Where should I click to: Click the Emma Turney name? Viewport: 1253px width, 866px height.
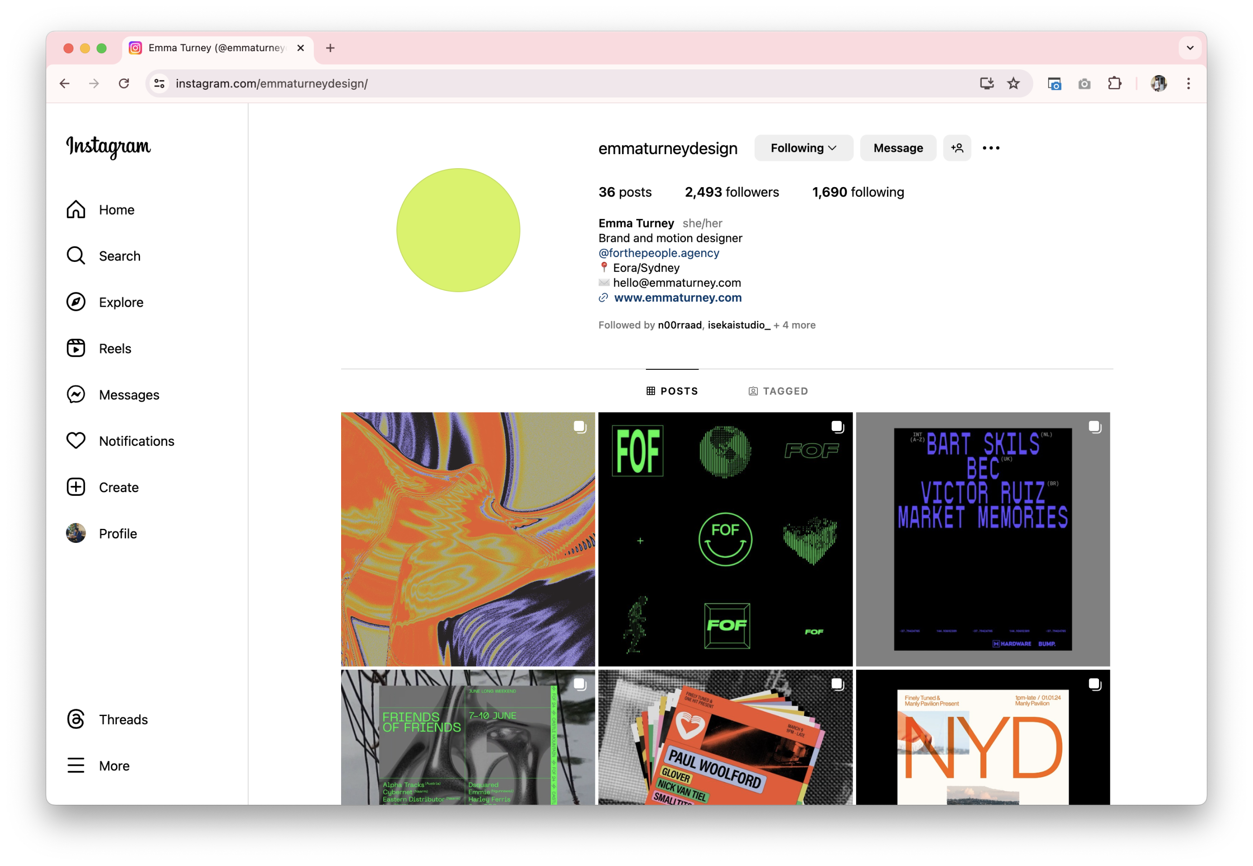pos(636,223)
